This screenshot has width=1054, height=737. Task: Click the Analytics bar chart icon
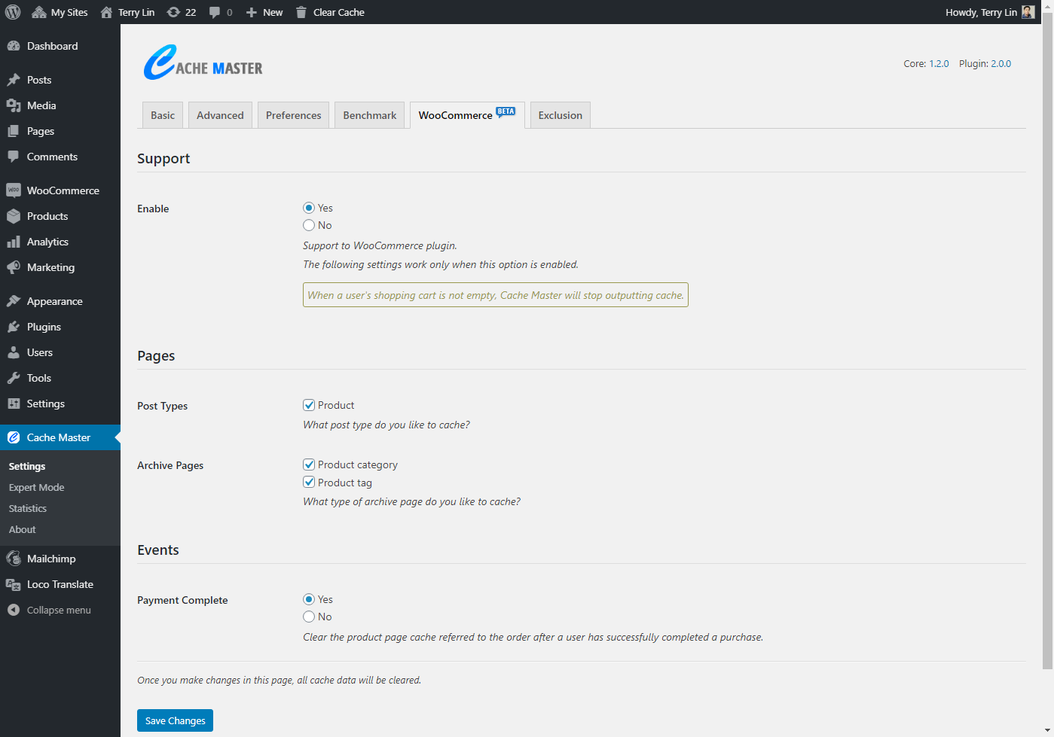click(14, 242)
